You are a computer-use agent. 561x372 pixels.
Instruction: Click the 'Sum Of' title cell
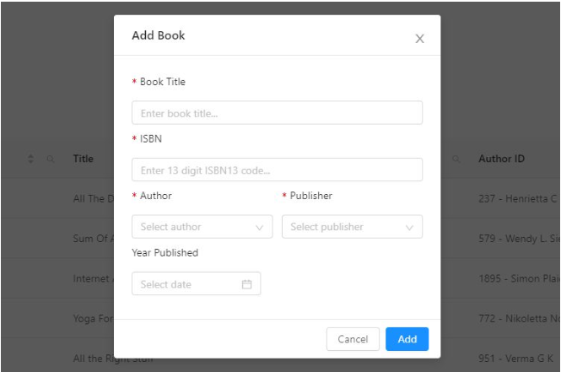point(93,239)
